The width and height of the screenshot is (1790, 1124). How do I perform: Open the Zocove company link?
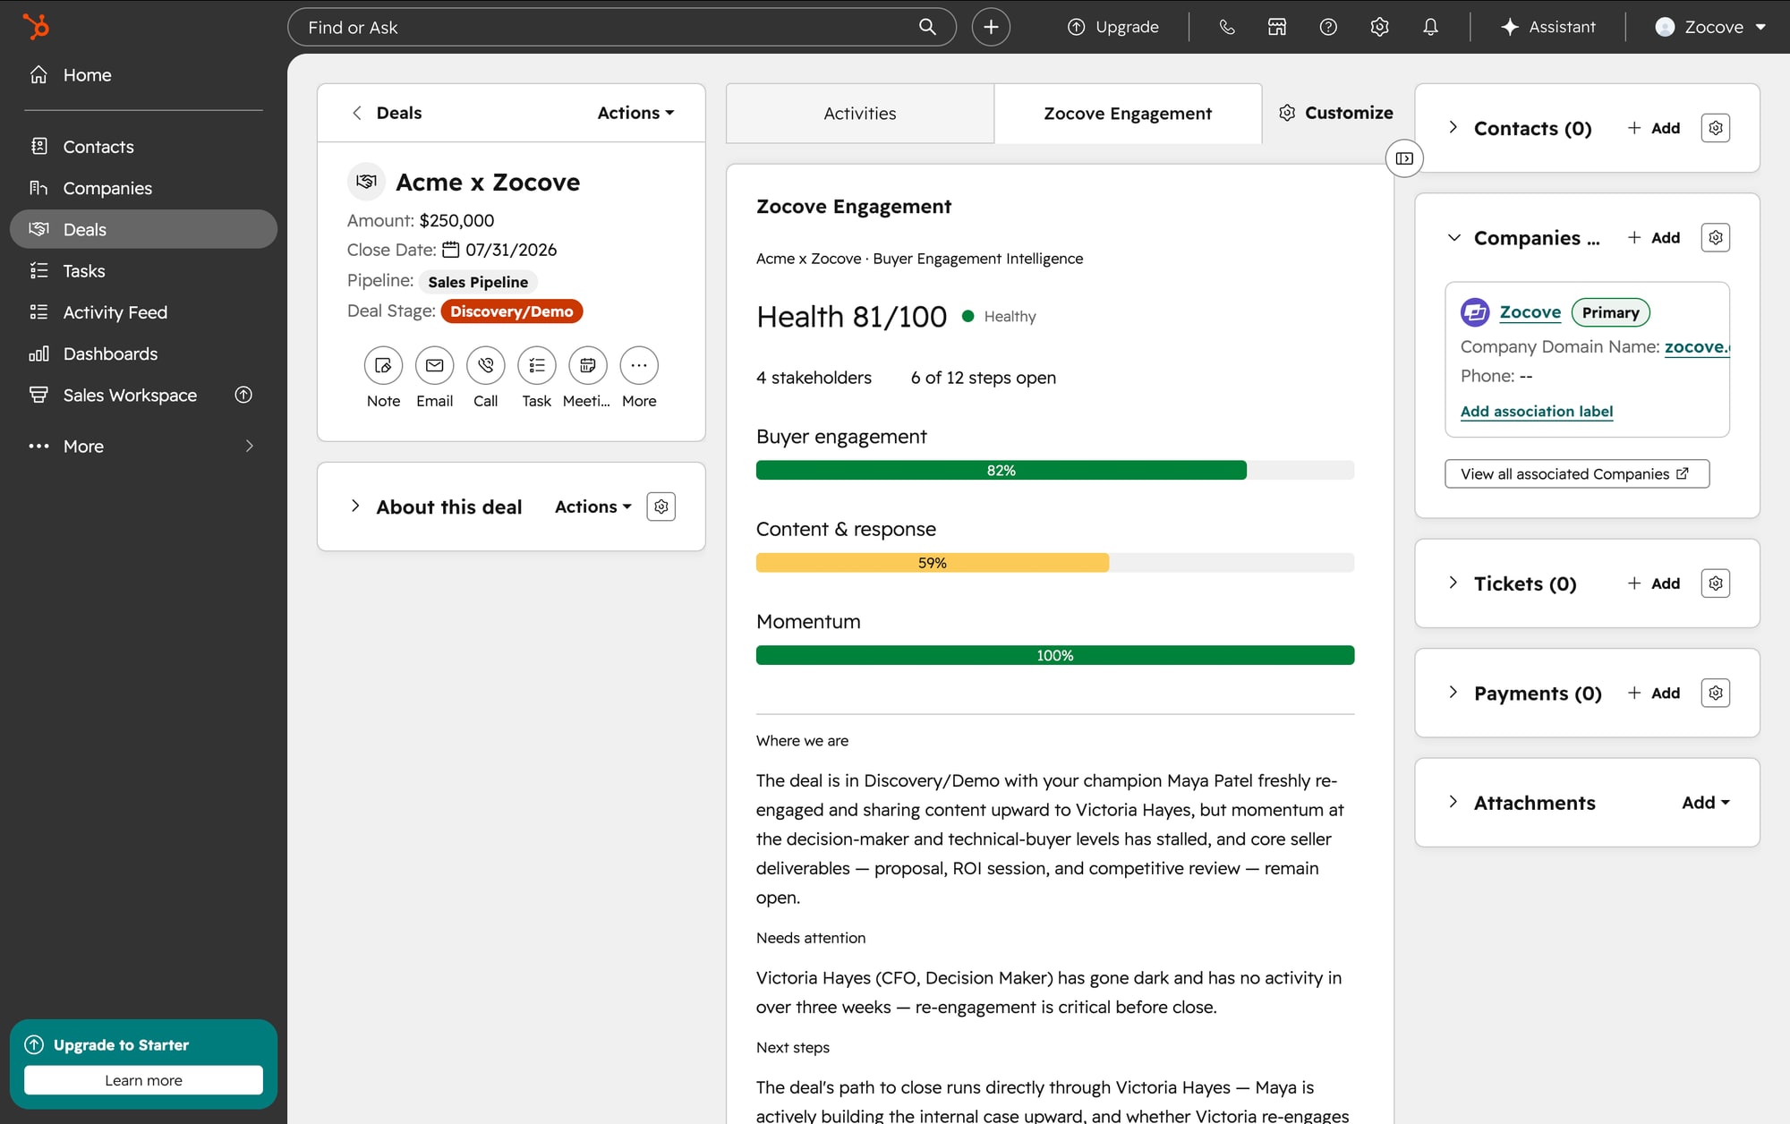[x=1530, y=311]
